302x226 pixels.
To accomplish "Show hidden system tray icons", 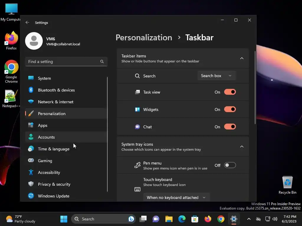I will coord(249,219).
